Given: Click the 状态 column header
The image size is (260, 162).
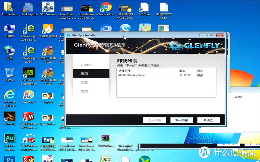Looking at the screenshot, I should tap(200, 71).
